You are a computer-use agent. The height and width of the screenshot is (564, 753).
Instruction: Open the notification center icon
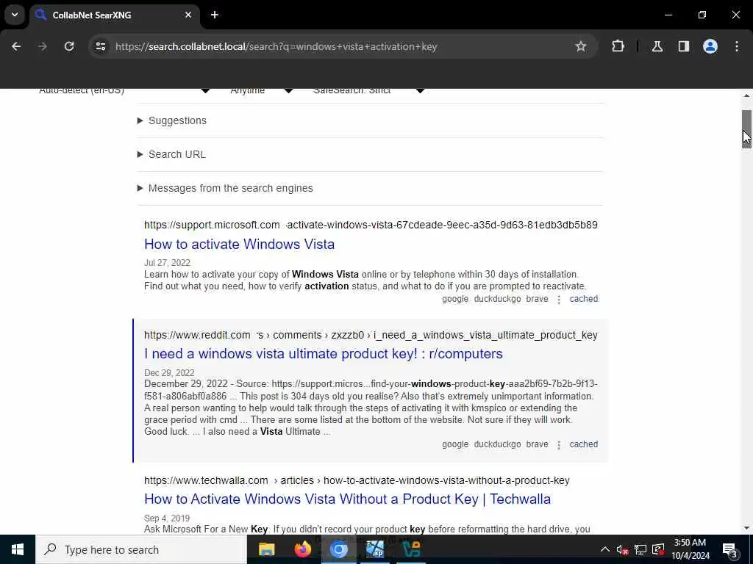point(729,549)
